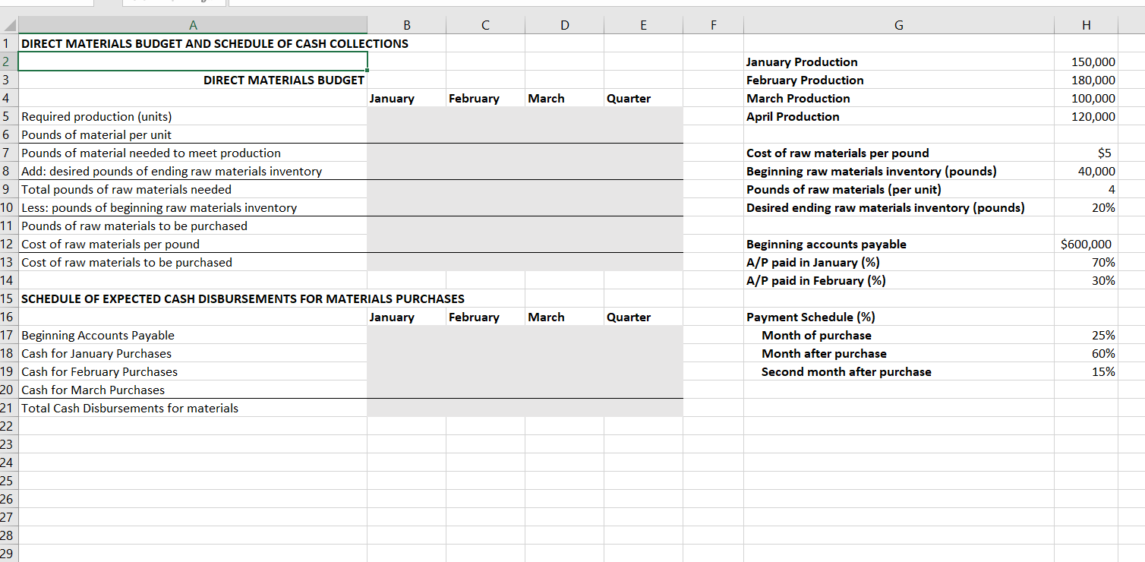Click 'February' header in row 4

point(474,99)
